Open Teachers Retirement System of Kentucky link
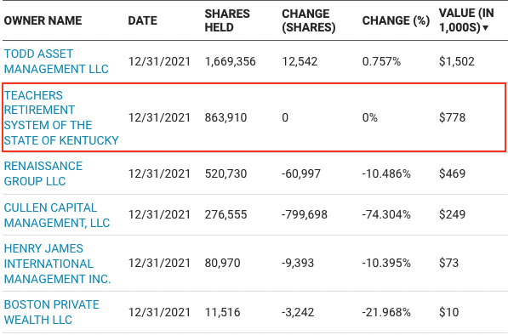Screen dimensions: 508x335 (x=61, y=117)
